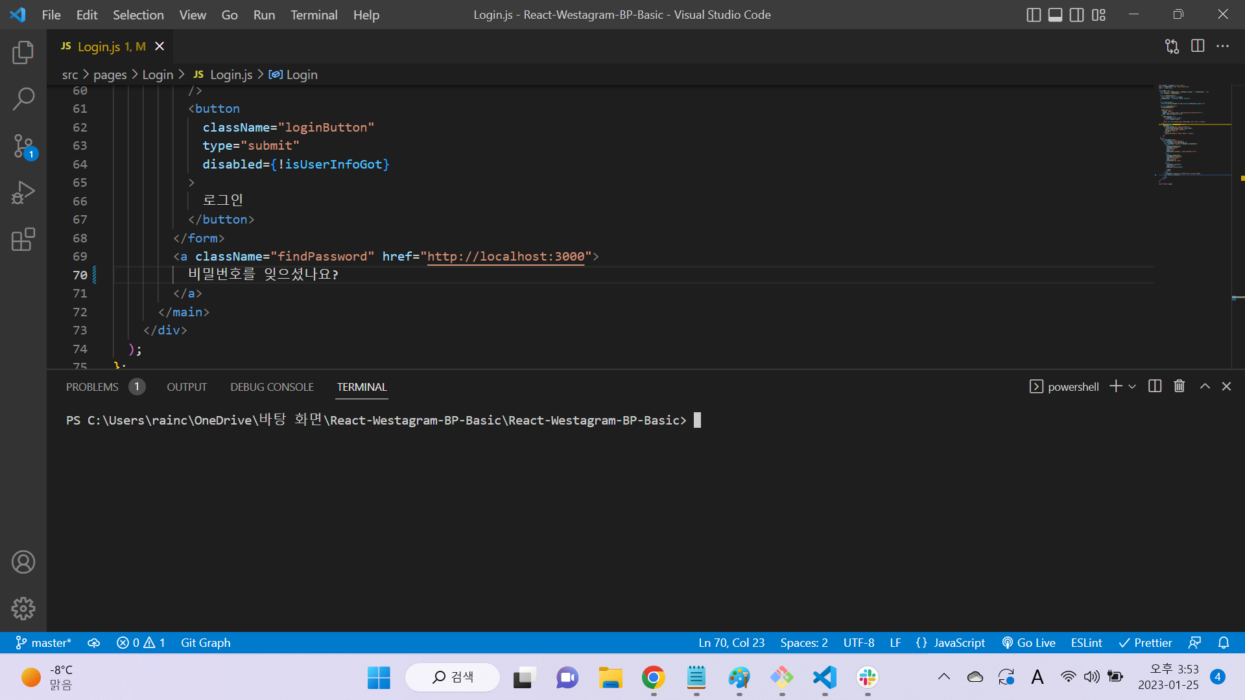
Task: Open the Extensions view icon
Action: coord(23,239)
